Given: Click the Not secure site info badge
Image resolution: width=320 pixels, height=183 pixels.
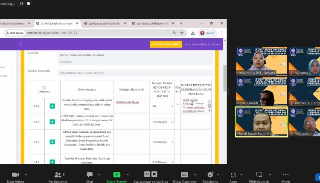Looking at the screenshot, I should pos(15,33).
